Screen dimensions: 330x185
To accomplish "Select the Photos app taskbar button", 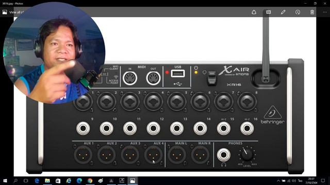I will (133, 180).
